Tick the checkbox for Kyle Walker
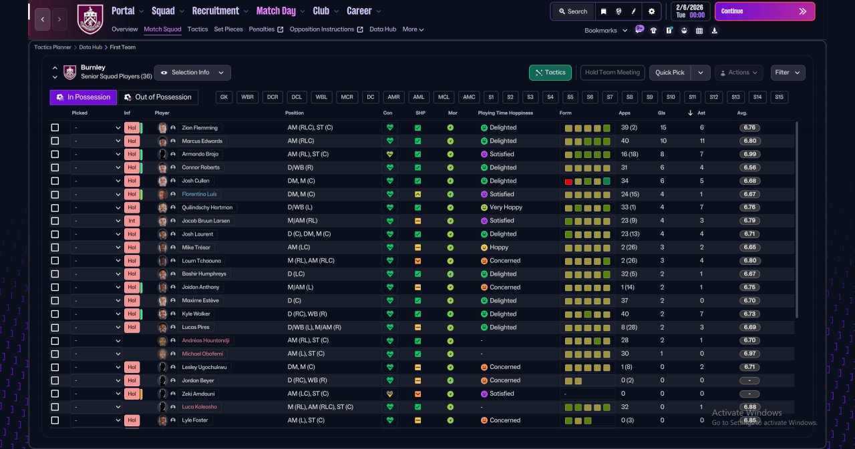The height and width of the screenshot is (449, 855). (x=55, y=314)
